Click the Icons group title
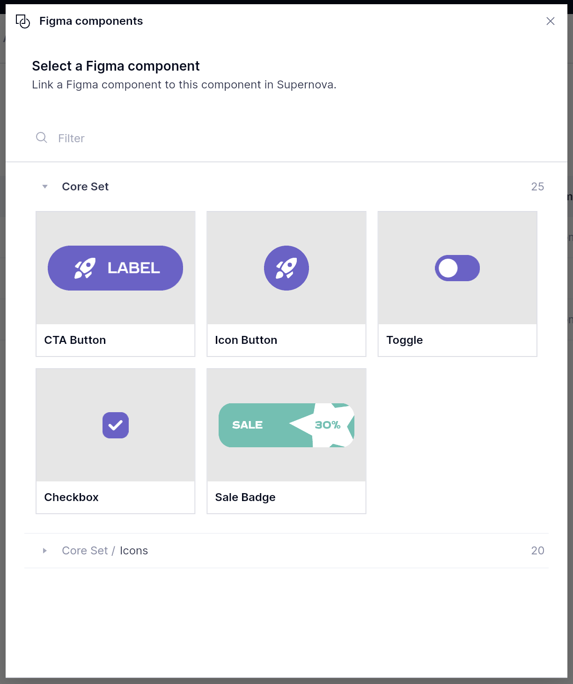573x684 pixels. pyautogui.click(x=133, y=551)
